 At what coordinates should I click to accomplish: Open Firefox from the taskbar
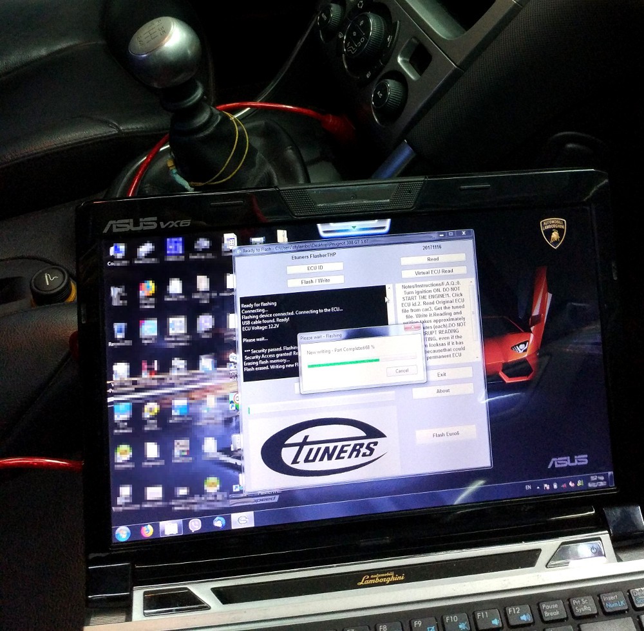147,531
